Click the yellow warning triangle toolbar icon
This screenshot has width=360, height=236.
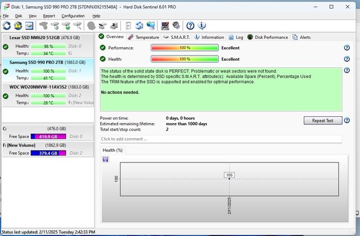(x=17, y=26)
